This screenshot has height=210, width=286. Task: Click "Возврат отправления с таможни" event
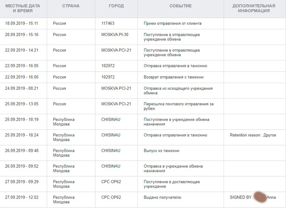(x=173, y=77)
